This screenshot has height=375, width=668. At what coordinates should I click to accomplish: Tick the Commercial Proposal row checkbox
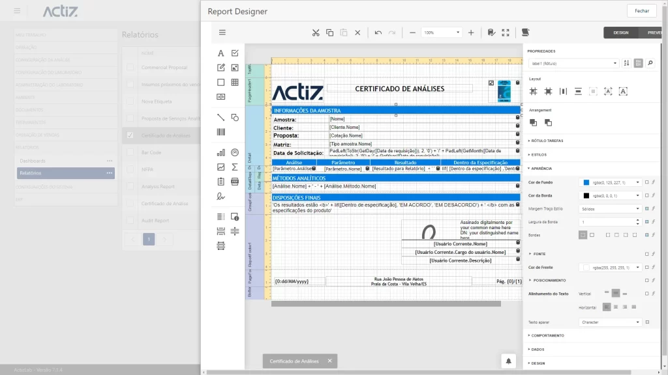click(x=130, y=68)
